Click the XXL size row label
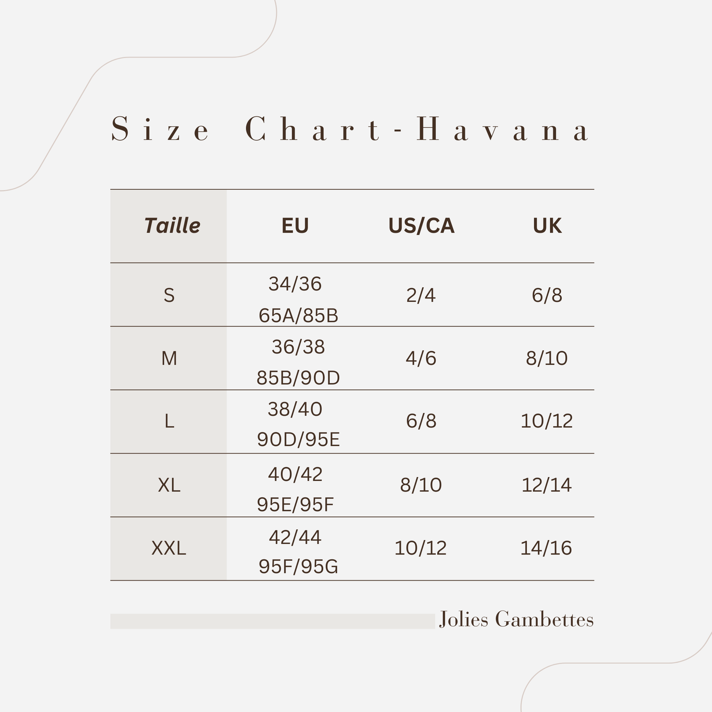The image size is (712, 712). pos(169,548)
